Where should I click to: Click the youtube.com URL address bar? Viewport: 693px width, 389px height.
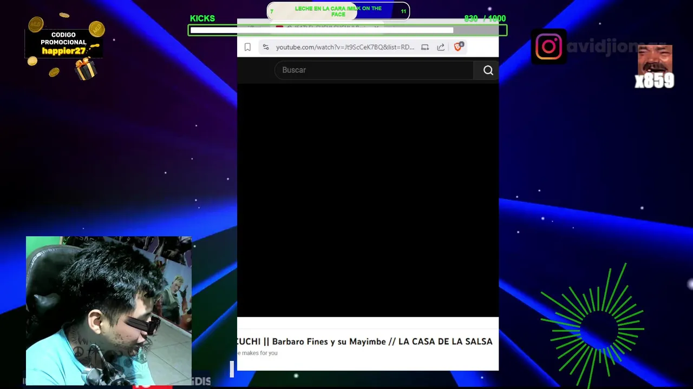[x=345, y=47]
